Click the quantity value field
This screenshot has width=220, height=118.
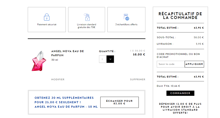[x=103, y=59]
